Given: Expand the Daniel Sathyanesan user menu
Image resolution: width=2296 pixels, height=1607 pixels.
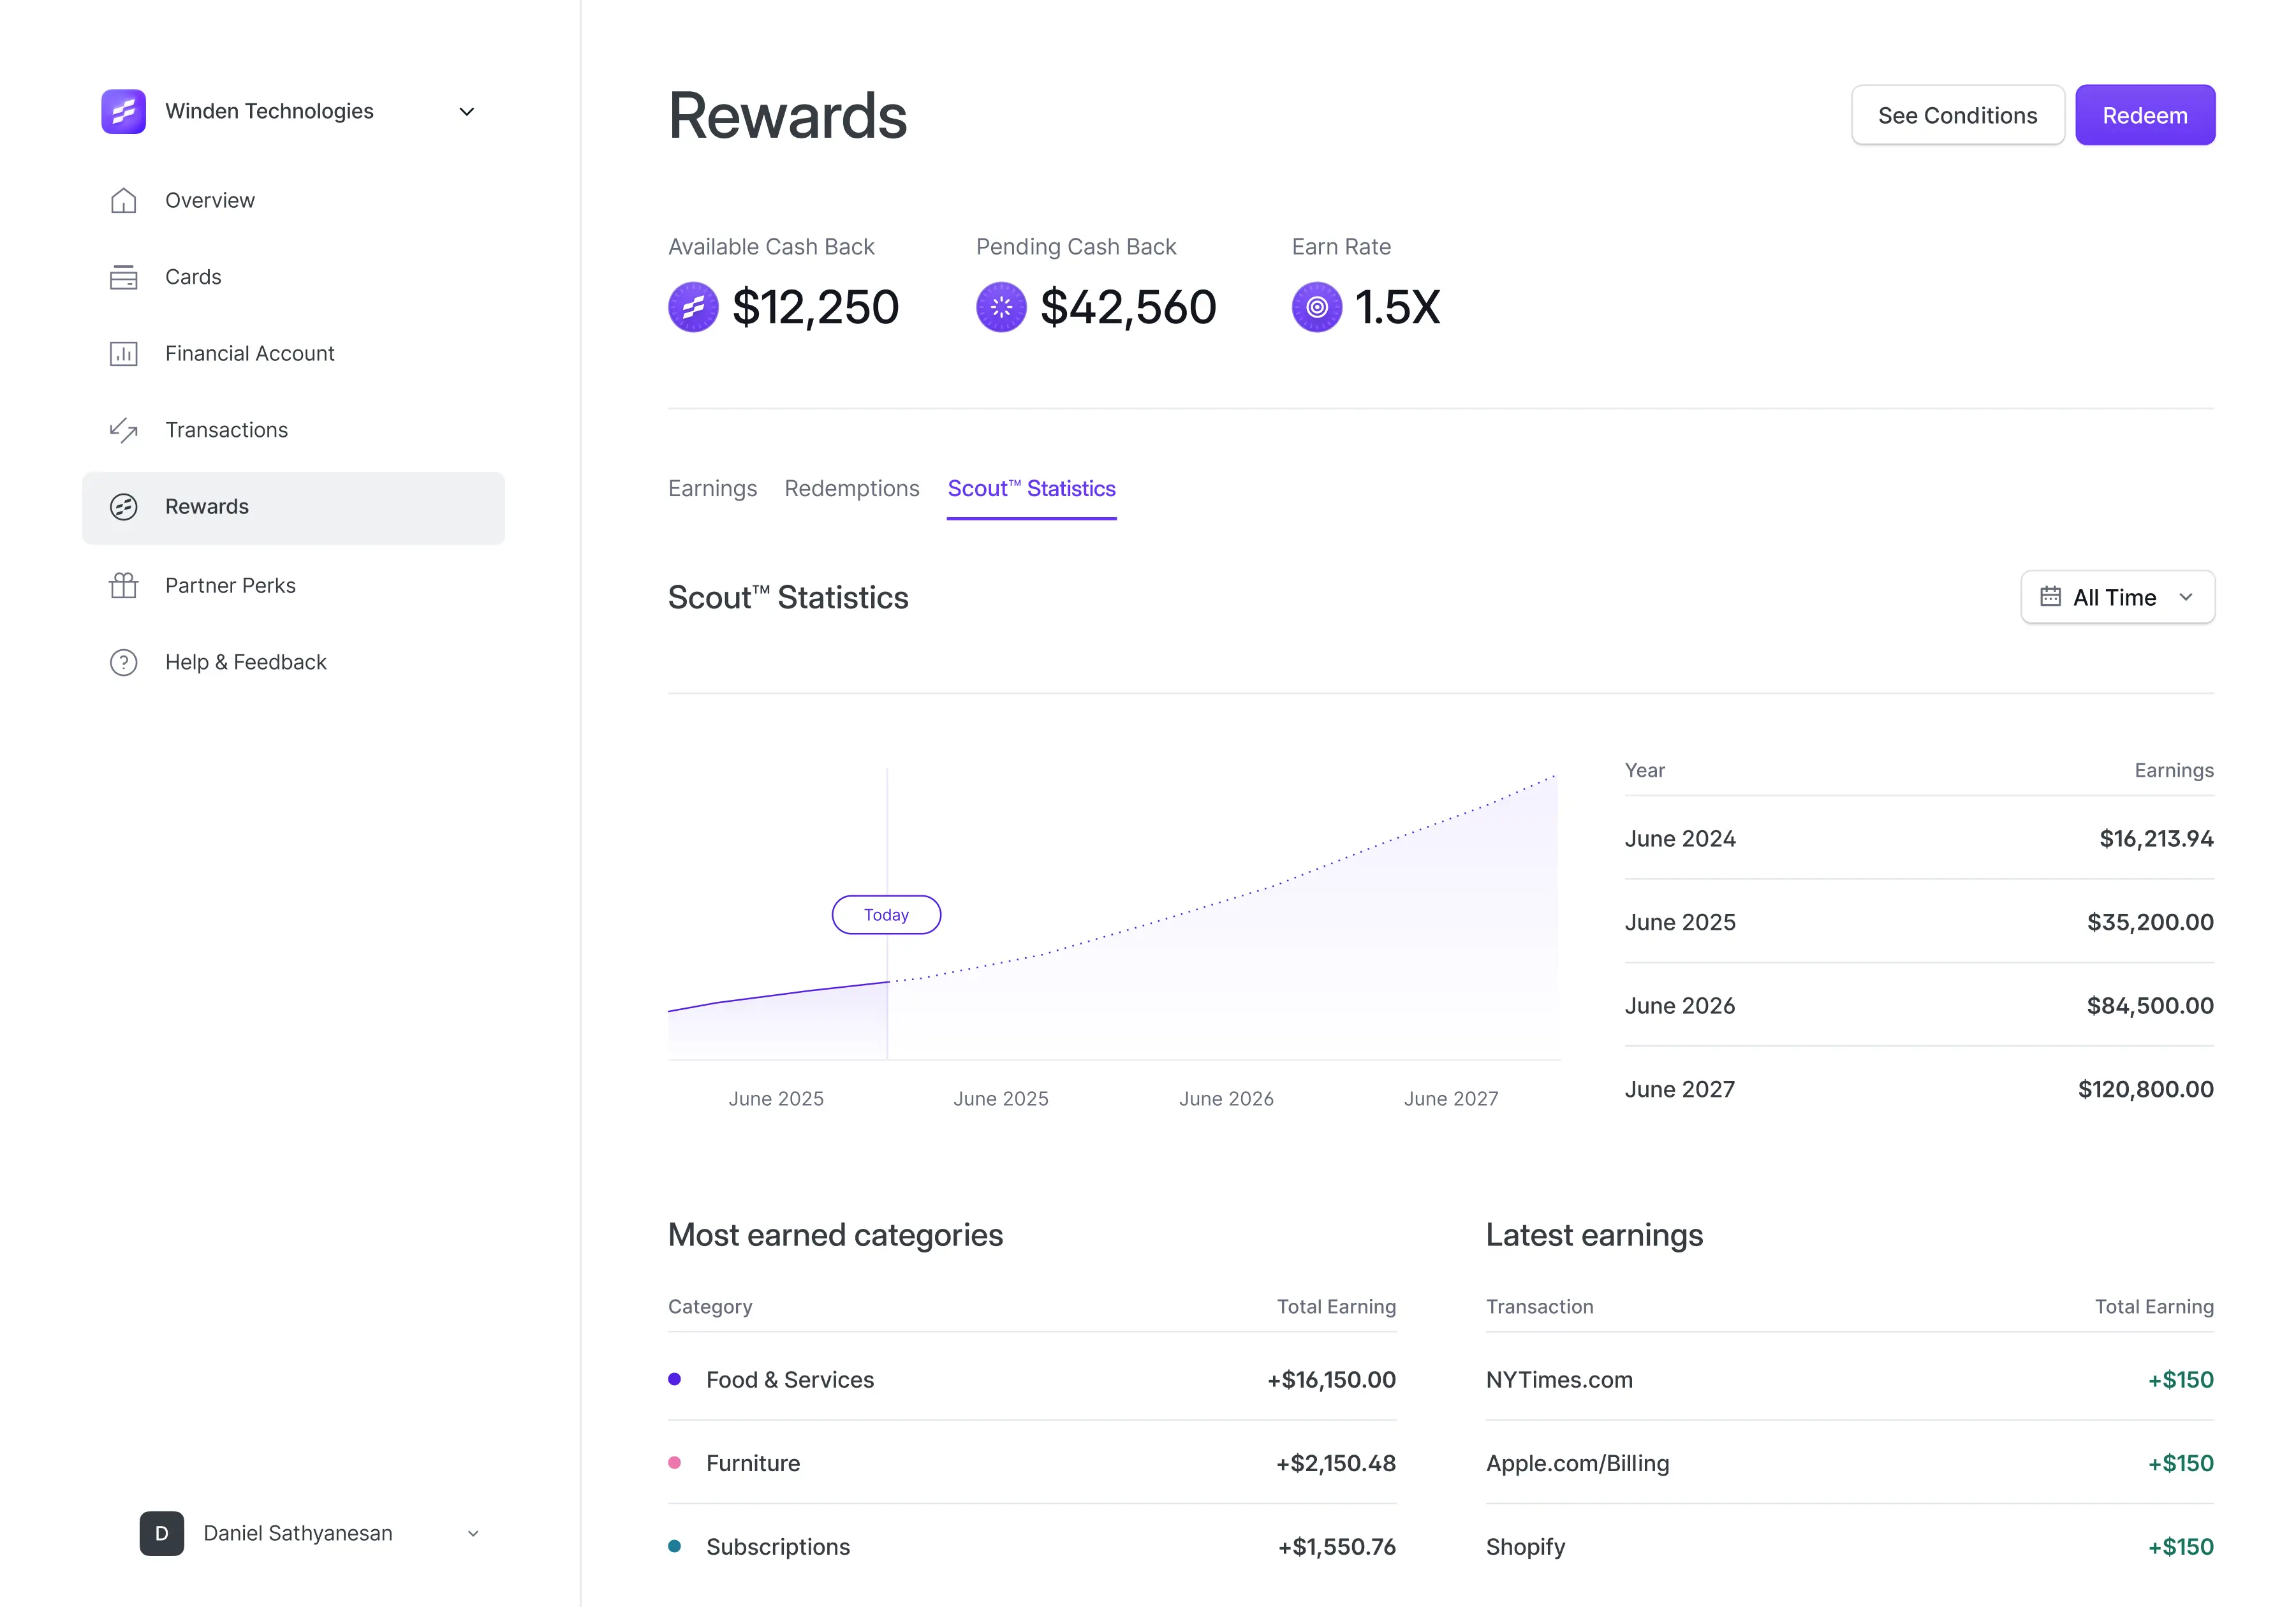Looking at the screenshot, I should [473, 1533].
